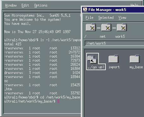
Task: Open the terminal Help menu
Action: click(134, 5)
